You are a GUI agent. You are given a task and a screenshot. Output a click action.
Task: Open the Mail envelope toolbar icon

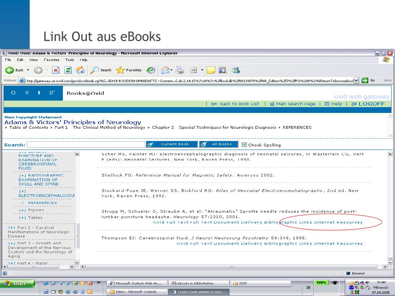(x=165, y=70)
